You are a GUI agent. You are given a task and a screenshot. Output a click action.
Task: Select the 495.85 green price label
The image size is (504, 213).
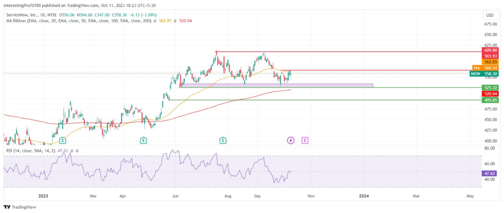[x=490, y=100]
